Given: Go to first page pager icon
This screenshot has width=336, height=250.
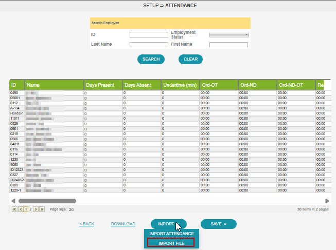Looking at the screenshot, I should [14, 209].
